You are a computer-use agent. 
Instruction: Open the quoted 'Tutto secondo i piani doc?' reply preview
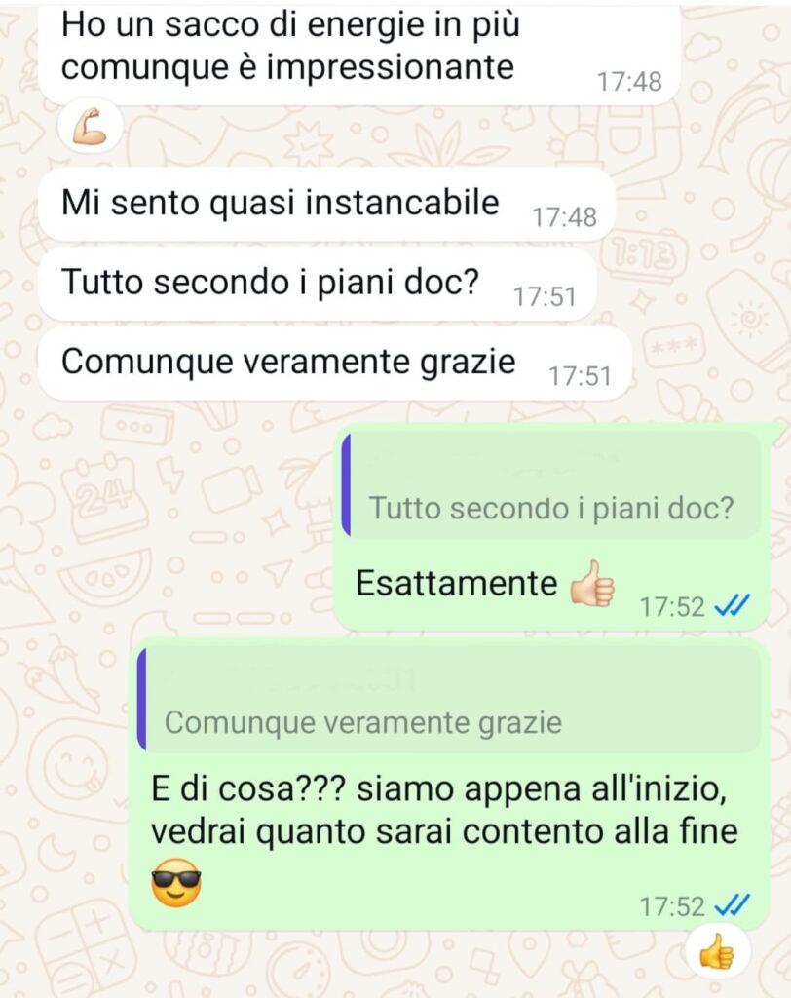tap(551, 485)
